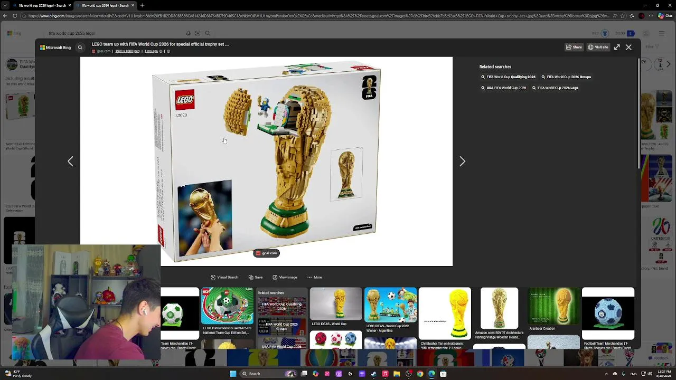Search FIFA World Cup Qualifying 2026 suggestion
The image size is (676, 380).
pyautogui.click(x=508, y=77)
